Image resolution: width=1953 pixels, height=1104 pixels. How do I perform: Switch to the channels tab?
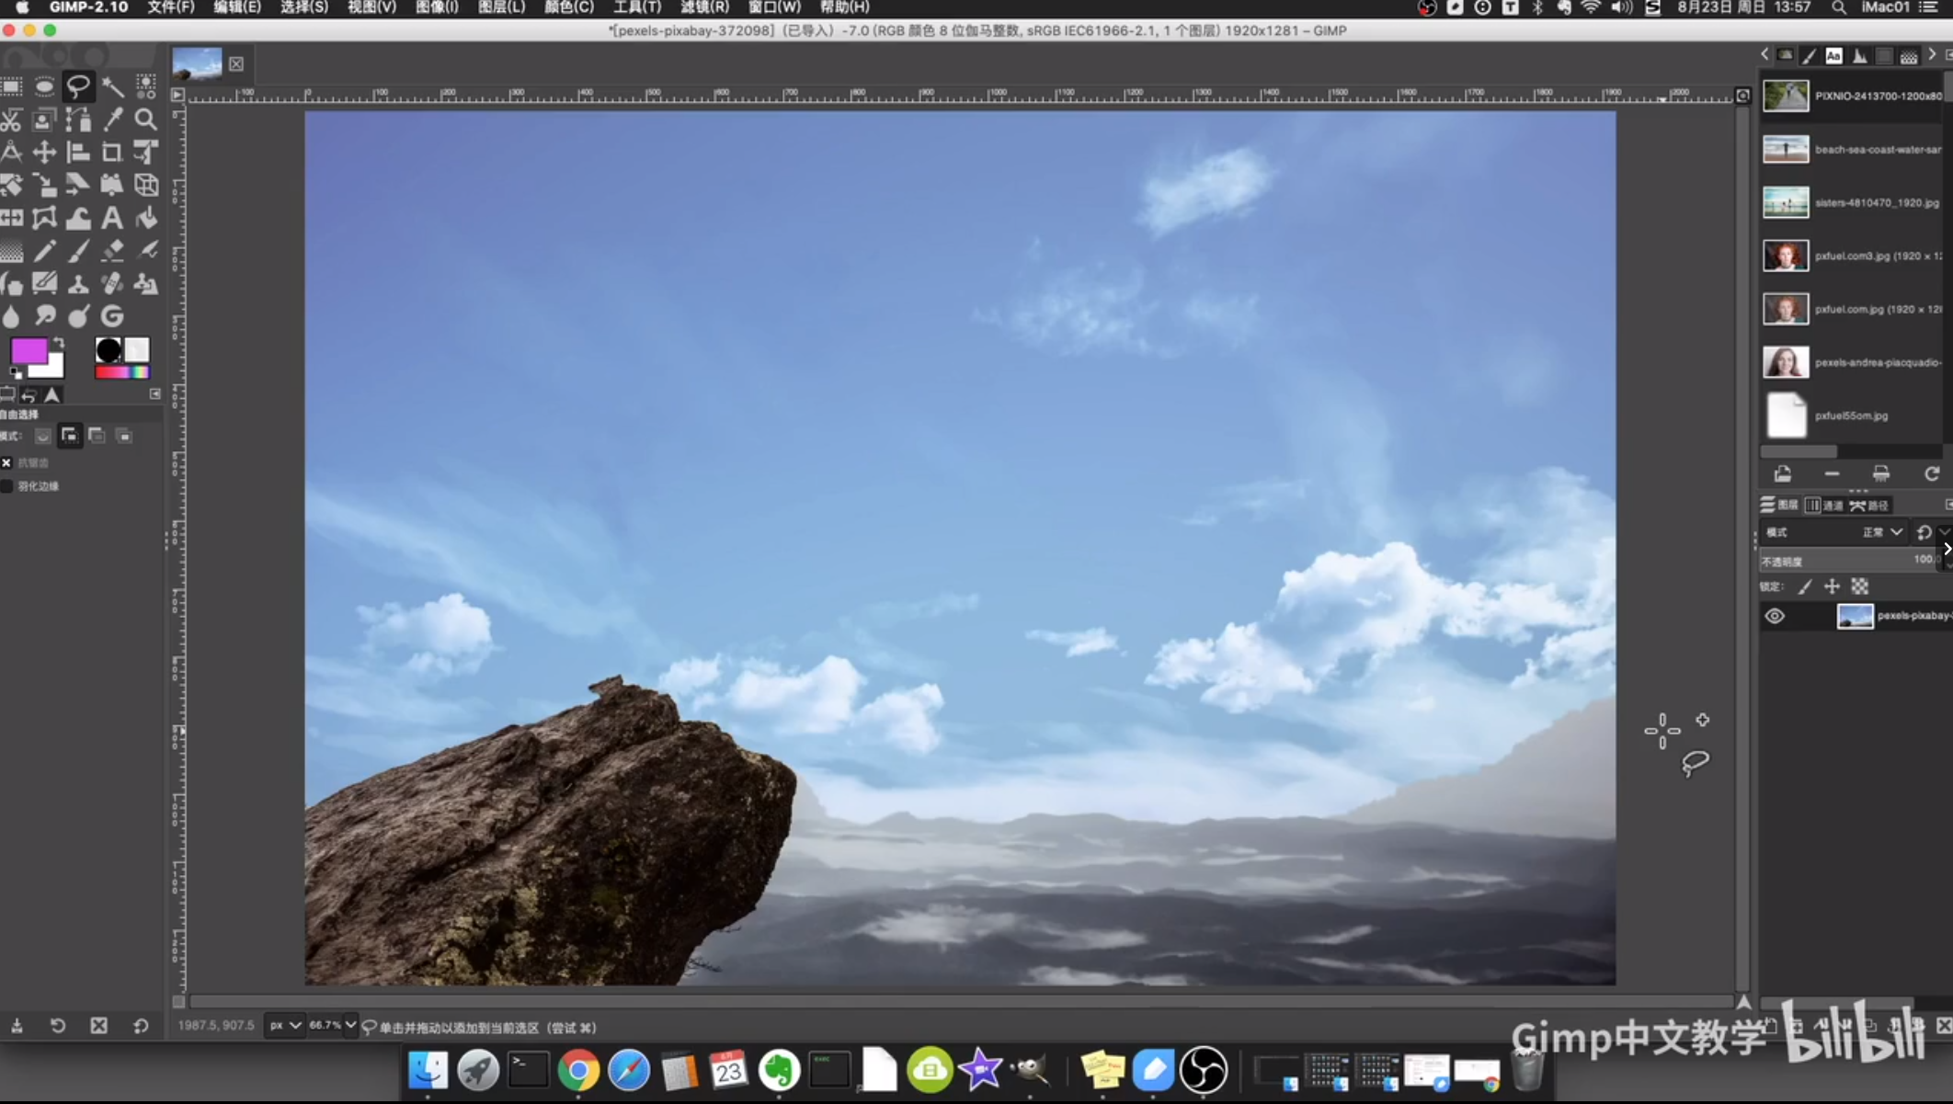point(1824,506)
